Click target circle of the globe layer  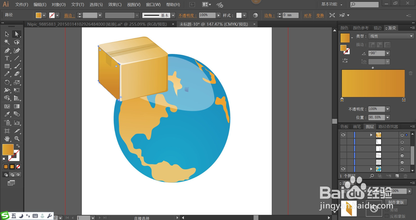tap(402, 169)
